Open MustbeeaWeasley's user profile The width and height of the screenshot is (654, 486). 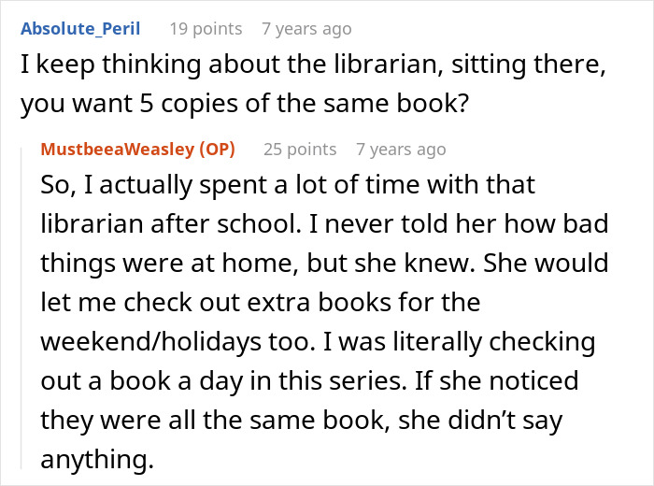(117, 149)
